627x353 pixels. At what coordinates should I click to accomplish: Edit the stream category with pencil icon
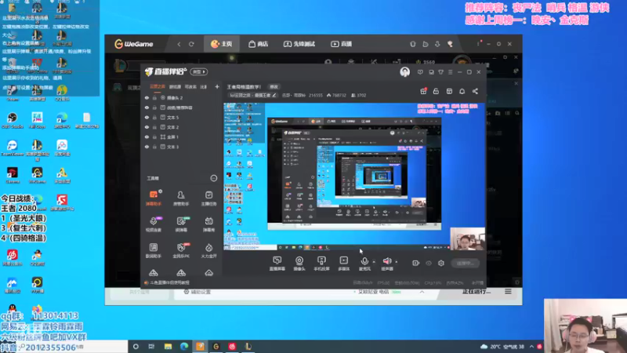[x=274, y=95]
